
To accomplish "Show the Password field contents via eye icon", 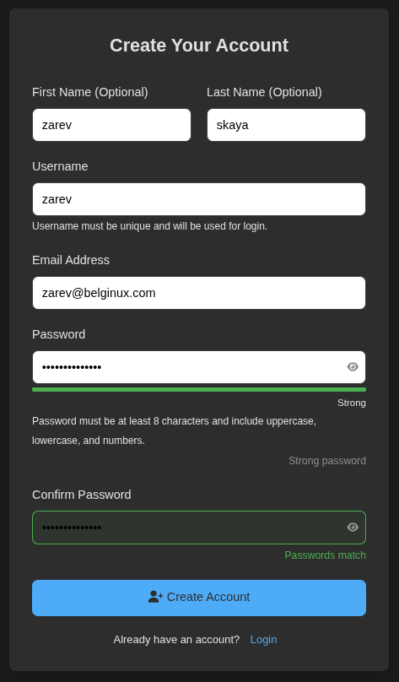I will (x=353, y=367).
